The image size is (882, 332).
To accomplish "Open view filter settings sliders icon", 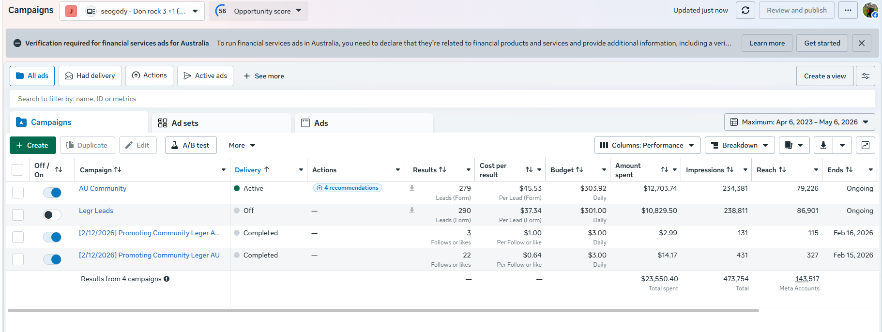I will [866, 76].
